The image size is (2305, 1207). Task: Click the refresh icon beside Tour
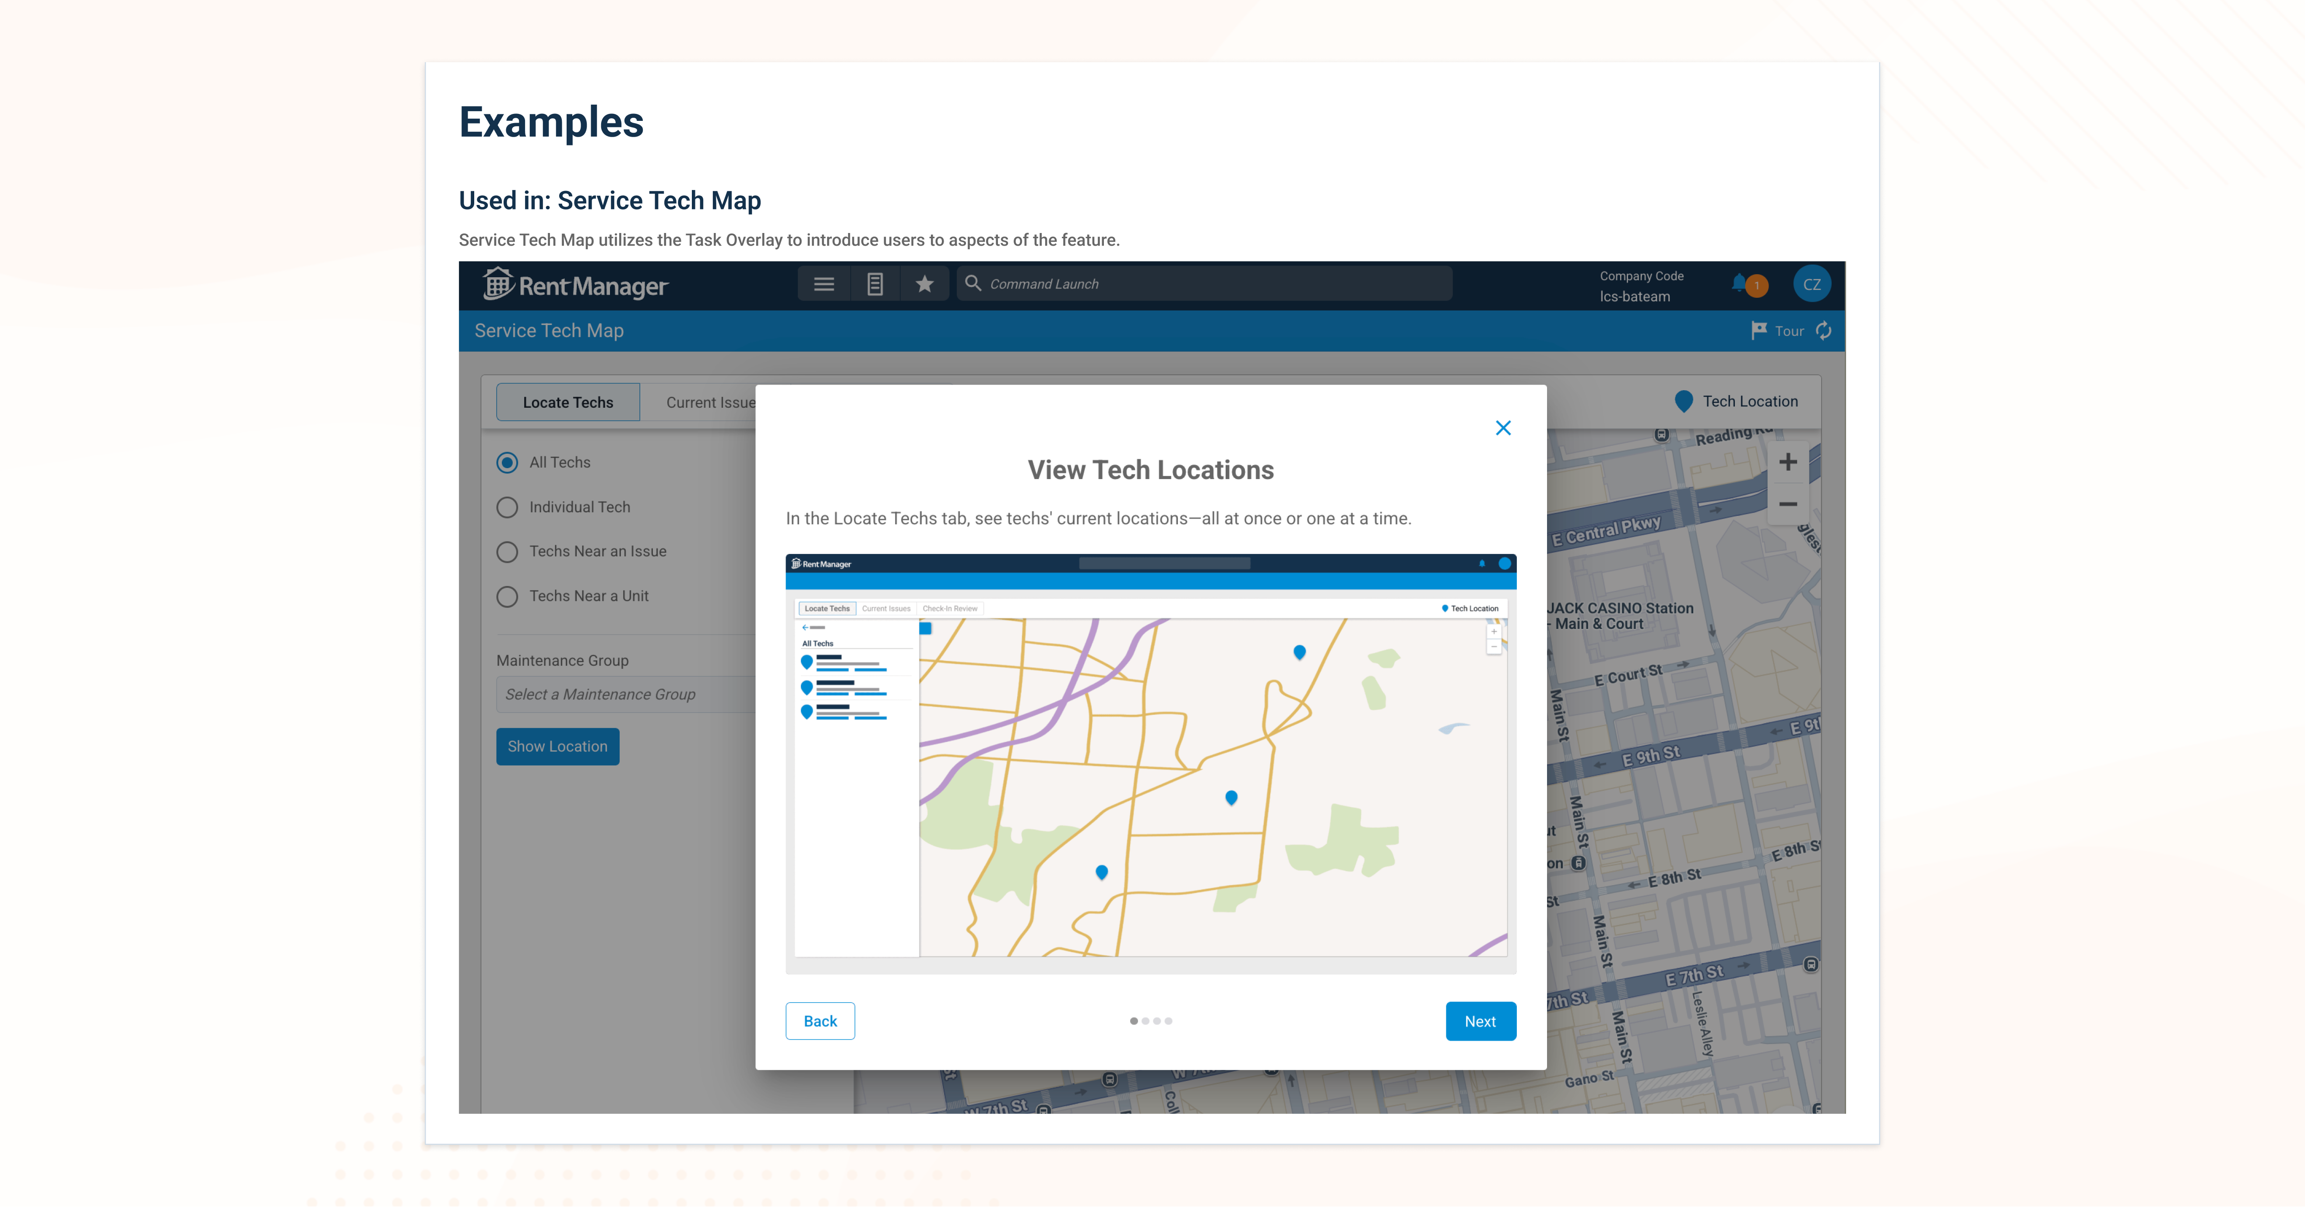tap(1824, 330)
